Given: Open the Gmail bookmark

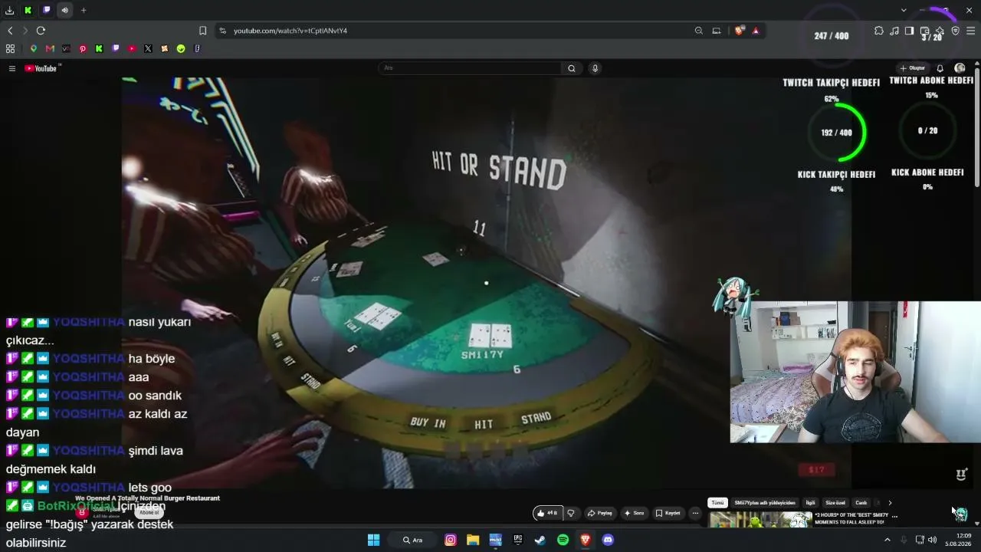Looking at the screenshot, I should pos(50,48).
